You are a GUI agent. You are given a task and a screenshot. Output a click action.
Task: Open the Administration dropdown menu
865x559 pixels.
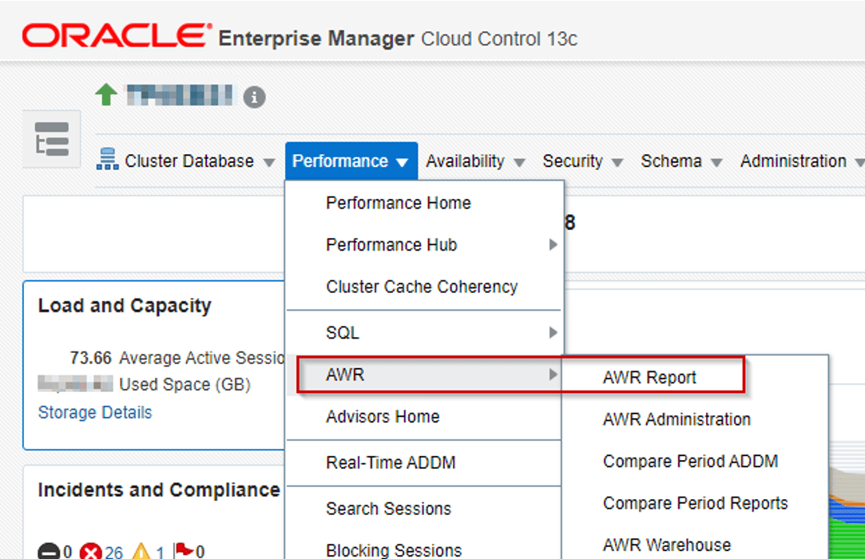[x=802, y=161]
